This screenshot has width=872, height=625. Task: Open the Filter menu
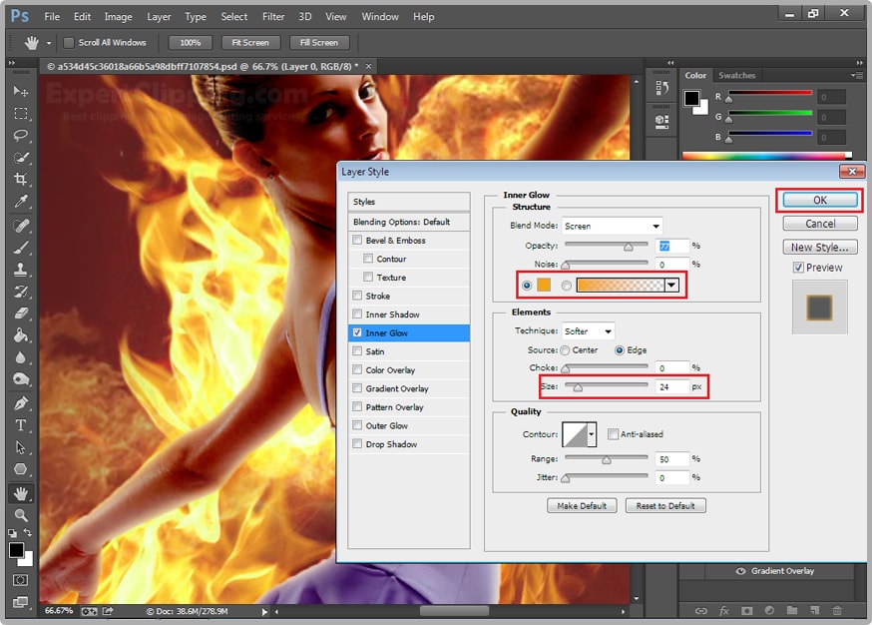tap(273, 16)
